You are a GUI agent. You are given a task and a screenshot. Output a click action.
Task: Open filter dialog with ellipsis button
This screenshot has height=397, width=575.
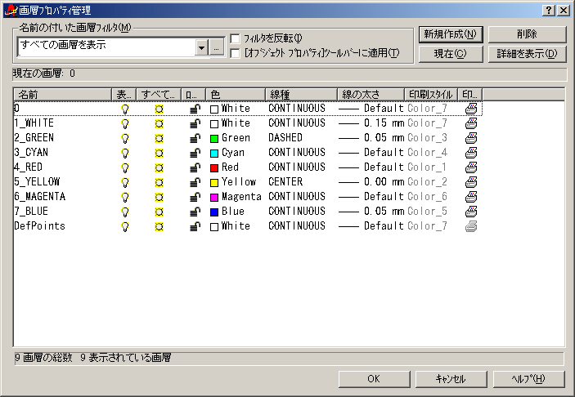[217, 47]
